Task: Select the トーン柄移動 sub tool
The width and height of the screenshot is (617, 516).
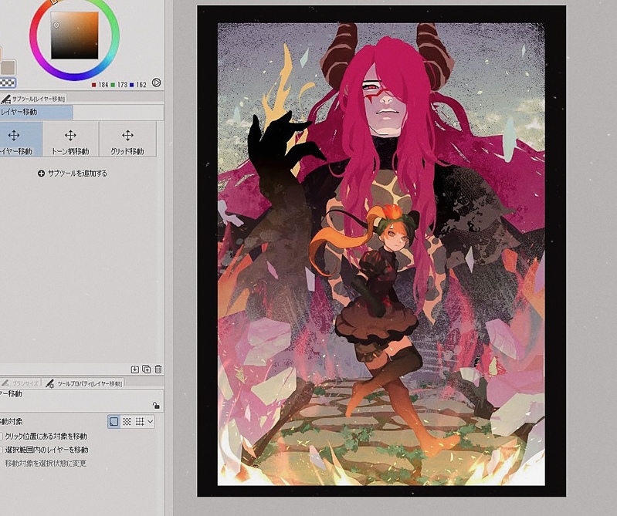Action: point(70,139)
